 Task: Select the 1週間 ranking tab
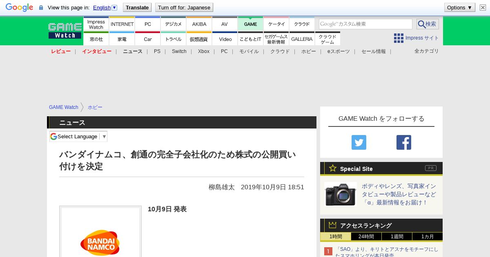click(397, 237)
